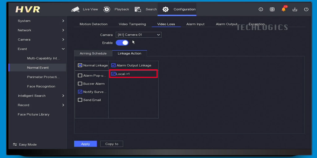Click the alarm notification bell icon
This screenshot has width=317, height=158.
[x=284, y=9]
